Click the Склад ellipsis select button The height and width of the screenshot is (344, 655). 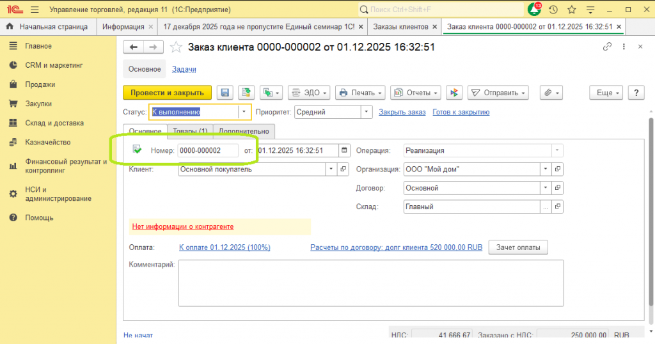tap(546, 207)
